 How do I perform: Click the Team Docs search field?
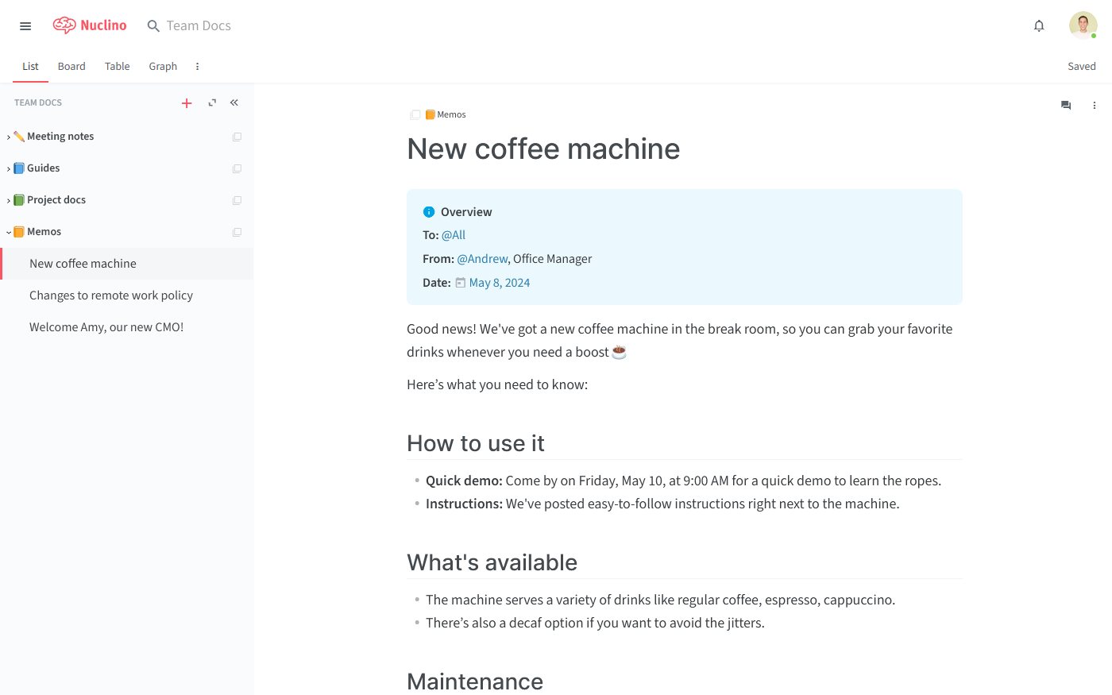click(199, 26)
